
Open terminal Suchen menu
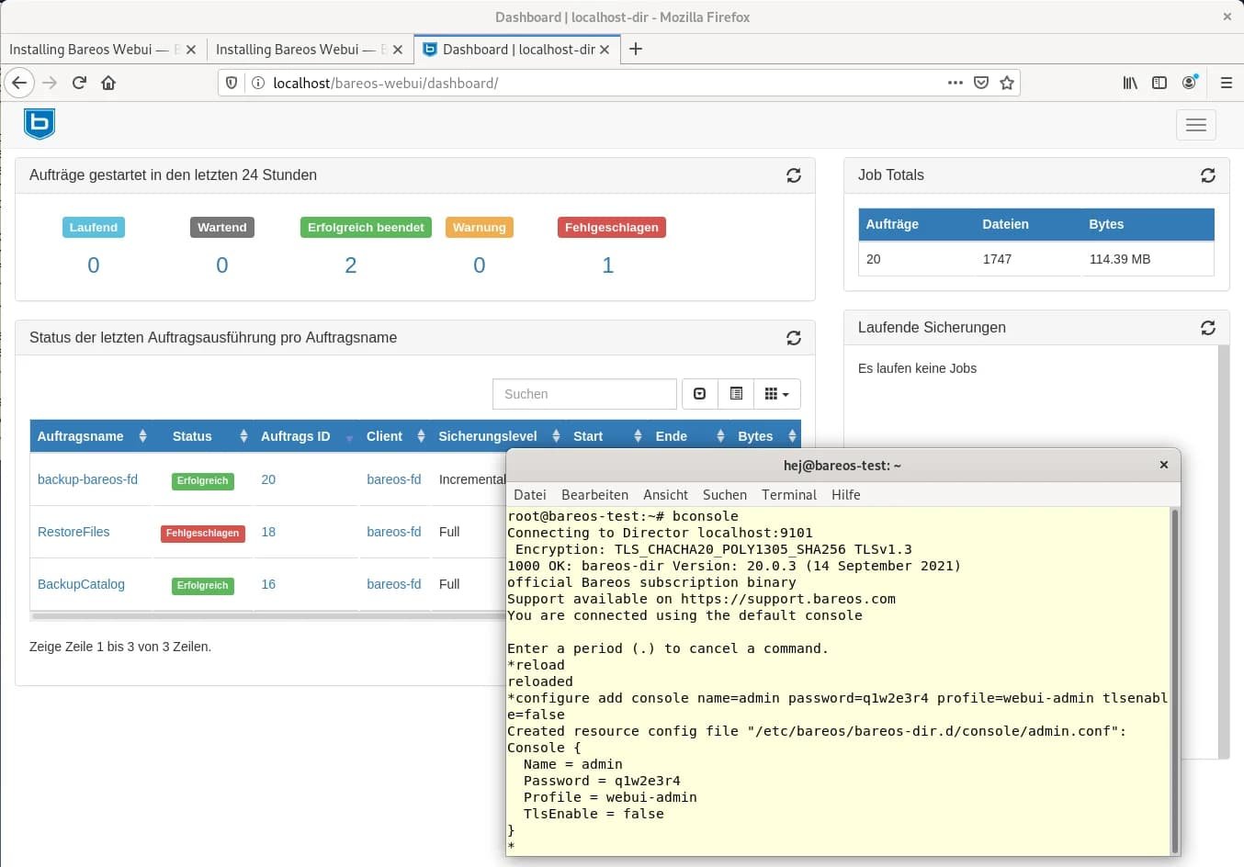[x=725, y=495]
